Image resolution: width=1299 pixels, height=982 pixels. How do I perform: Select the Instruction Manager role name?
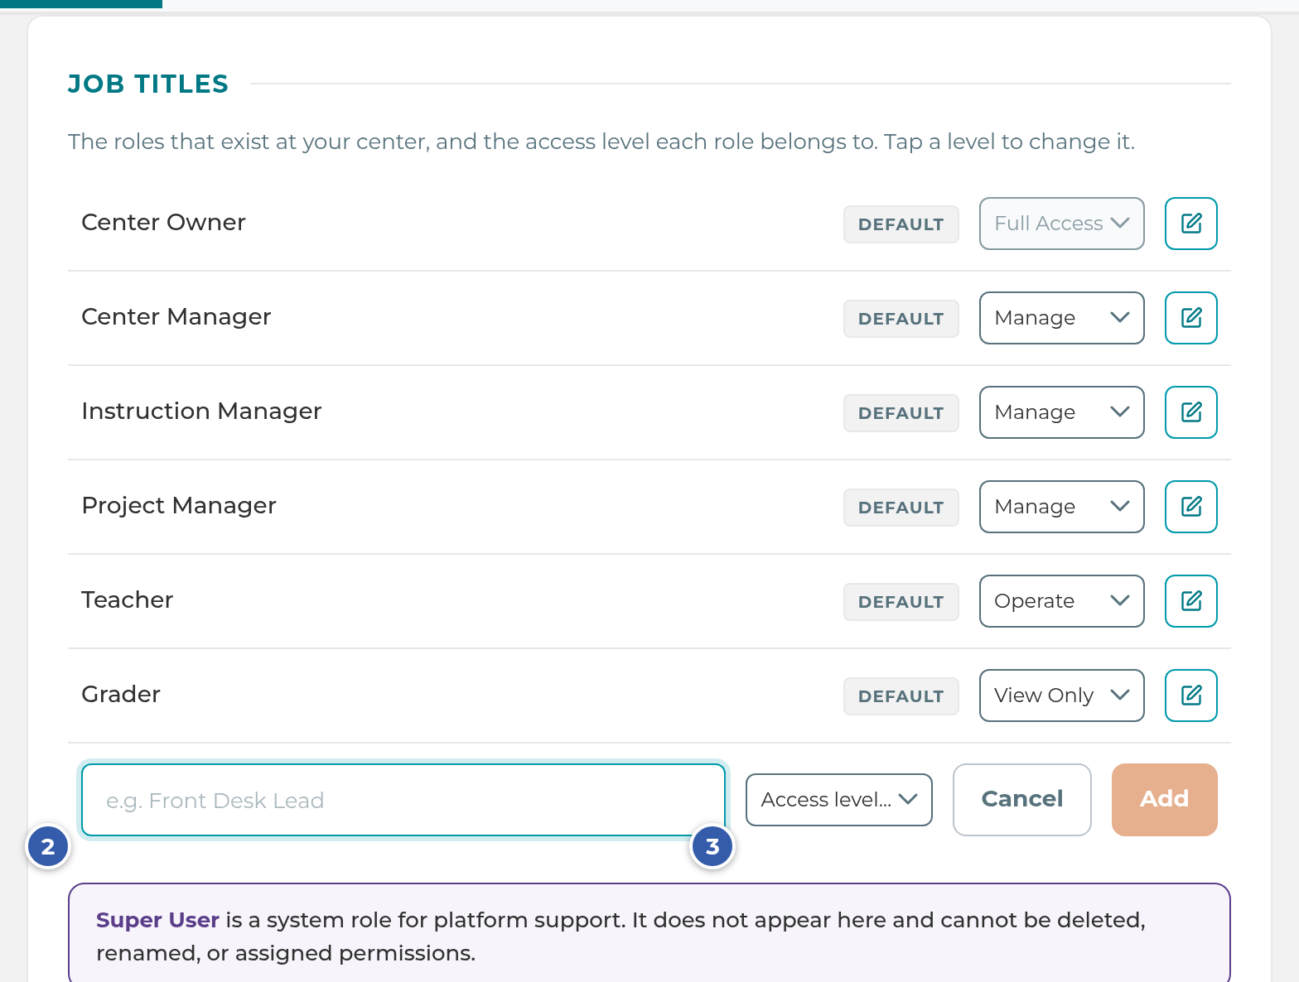point(201,412)
